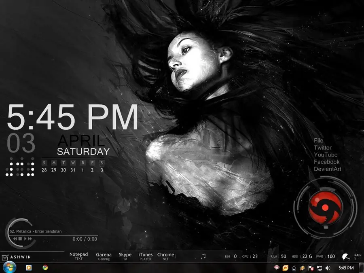Select day 2 in the calendar

click(x=92, y=170)
